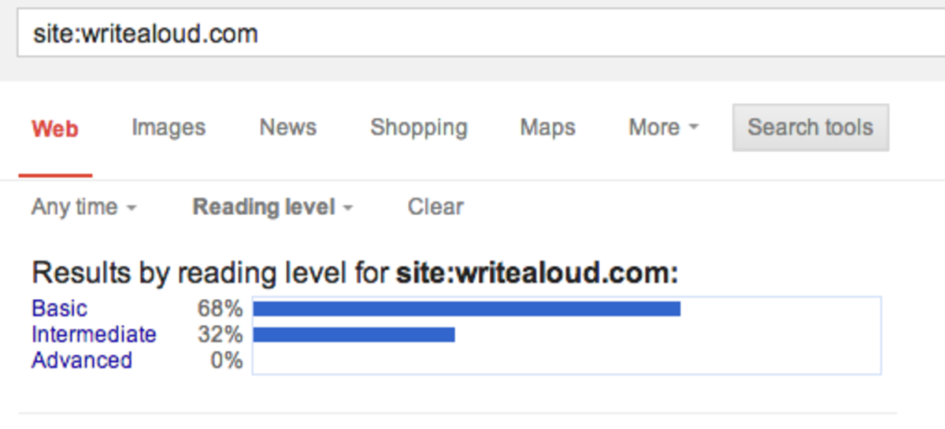Image resolution: width=945 pixels, height=429 pixels.
Task: Expand the More dropdown menu
Action: coord(663,128)
